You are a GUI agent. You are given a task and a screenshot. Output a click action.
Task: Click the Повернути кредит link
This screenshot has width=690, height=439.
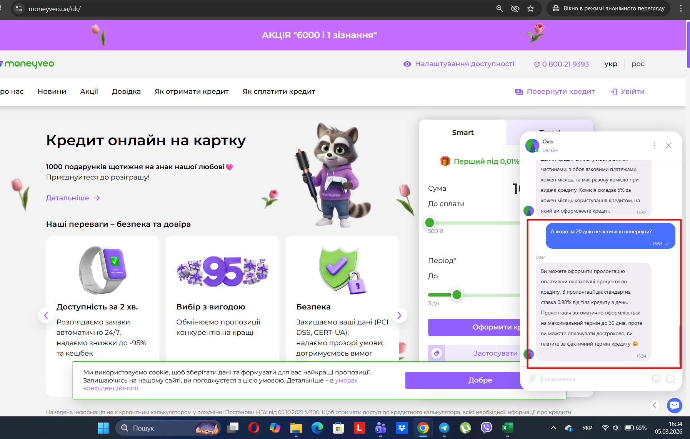[x=555, y=91]
